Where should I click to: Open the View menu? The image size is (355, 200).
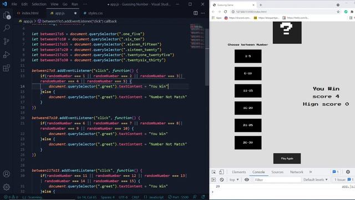click(x=54, y=4)
